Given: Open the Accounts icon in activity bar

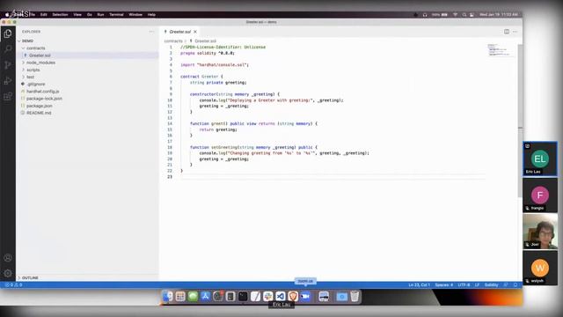Looking at the screenshot, I should (8, 258).
